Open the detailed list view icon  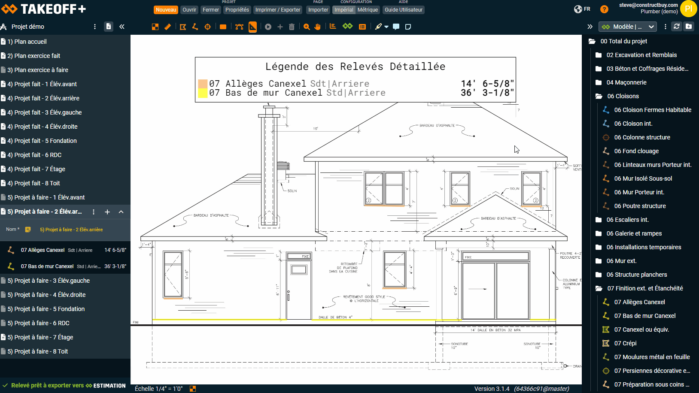coord(362,27)
